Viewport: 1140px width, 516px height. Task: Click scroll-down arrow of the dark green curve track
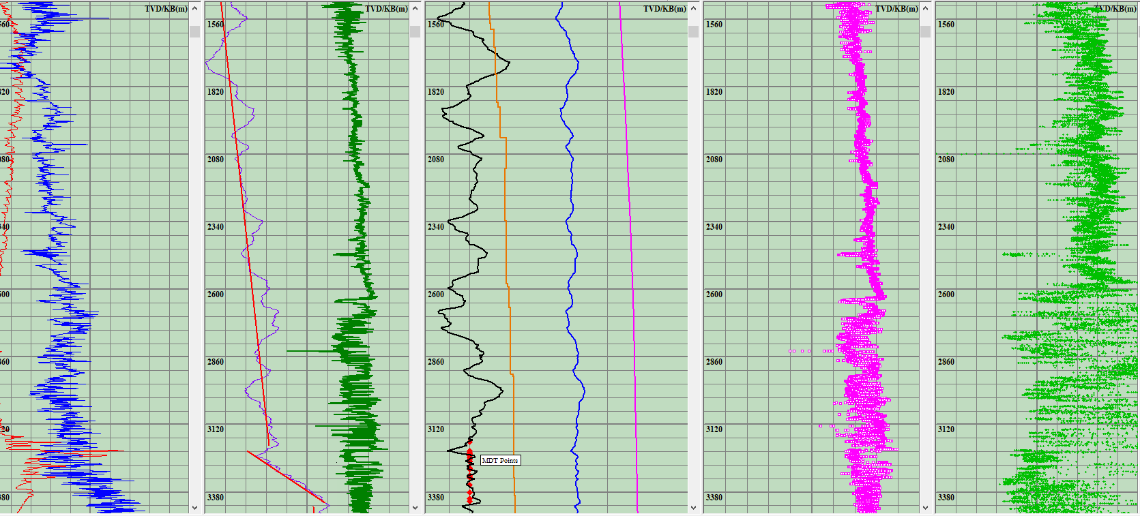(x=415, y=507)
